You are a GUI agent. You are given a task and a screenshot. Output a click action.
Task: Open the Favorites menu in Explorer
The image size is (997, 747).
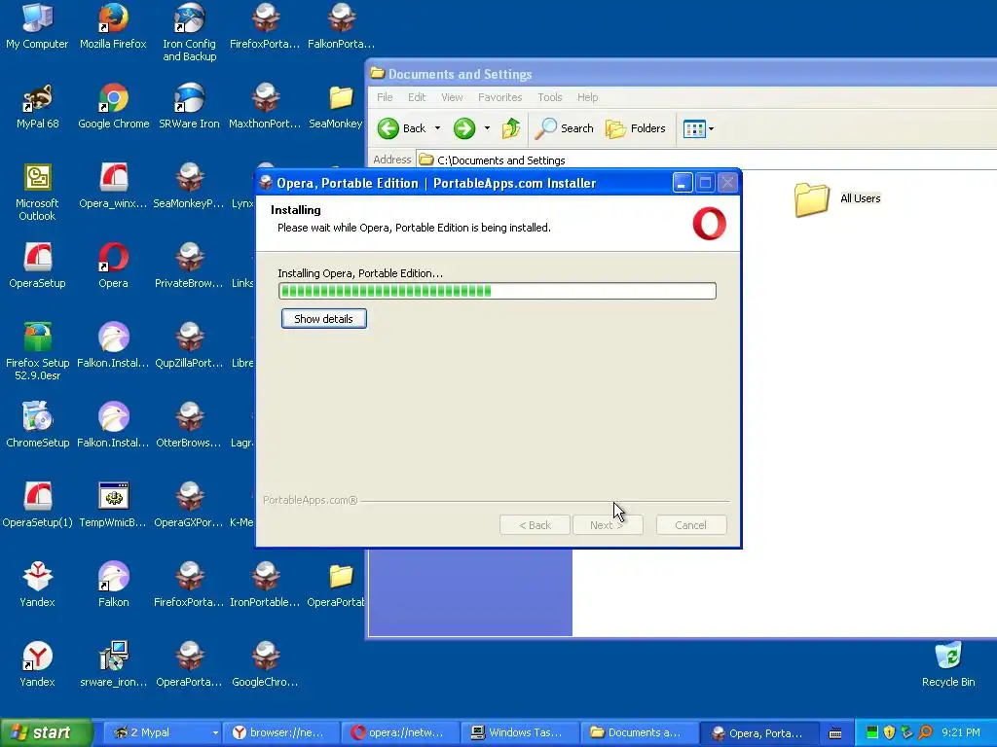pos(499,97)
